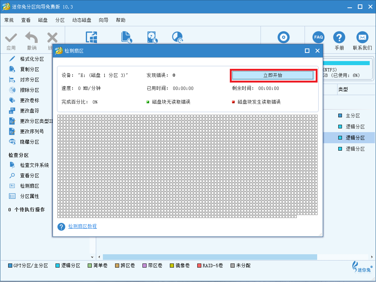The image size is (376, 282).
Task: Click the 0 个待执行操作 pending operations label
Action: tap(26, 210)
